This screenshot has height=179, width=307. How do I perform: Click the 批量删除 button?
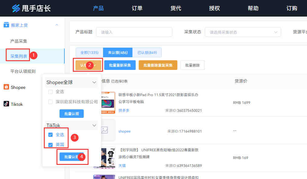[192, 65]
